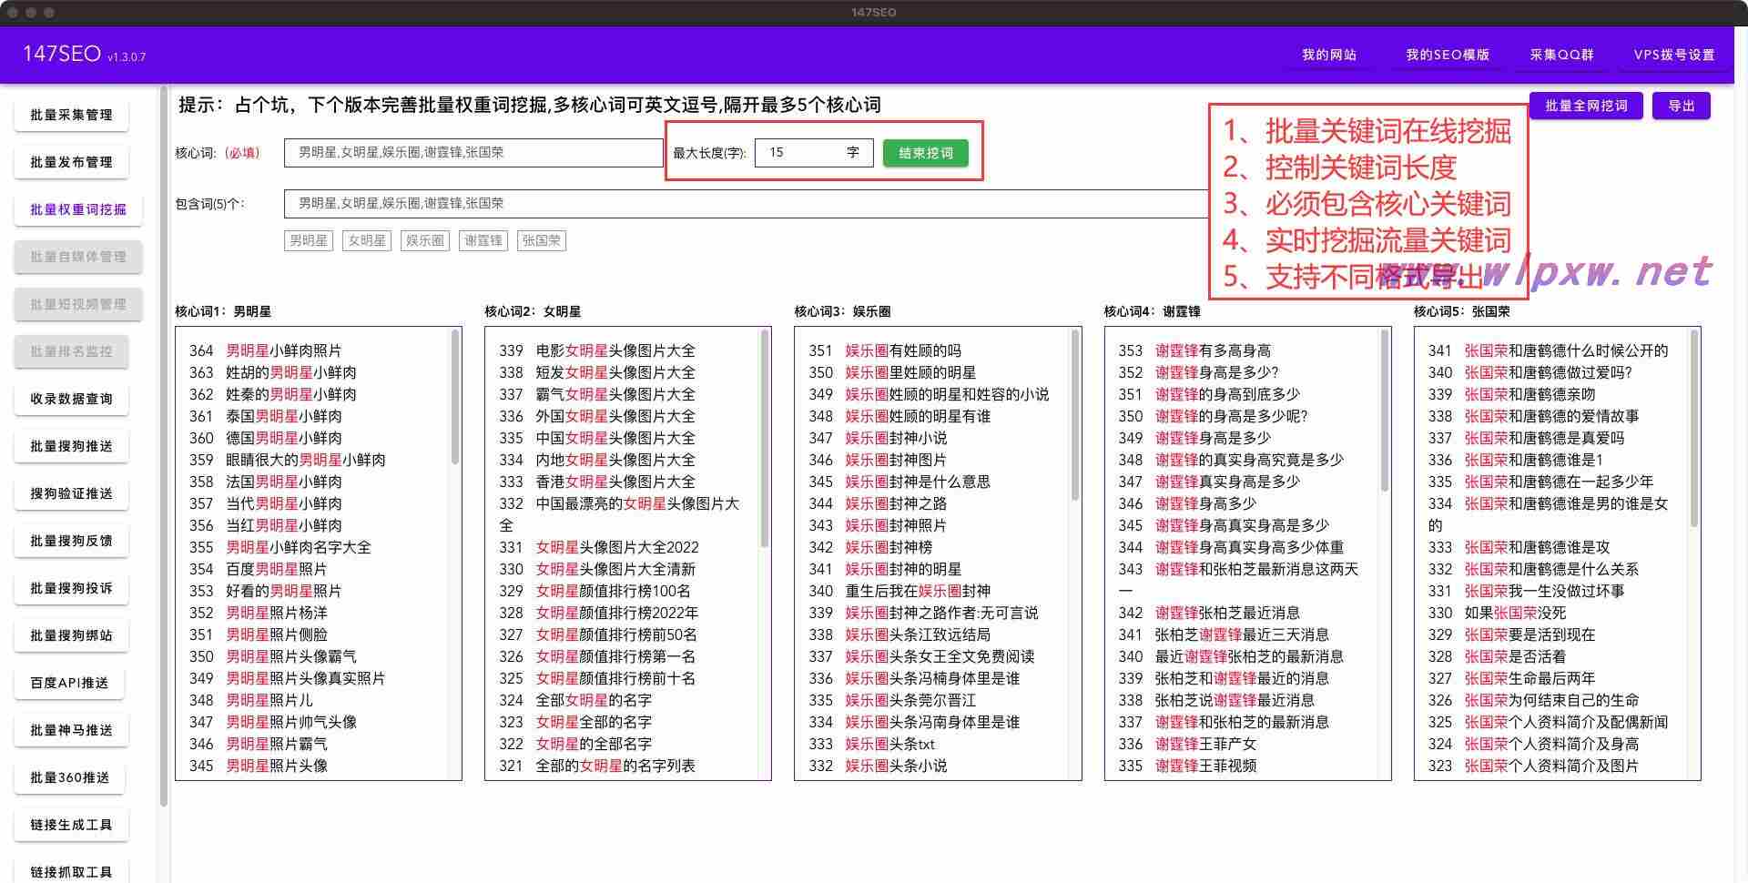Image resolution: width=1748 pixels, height=883 pixels.
Task: Select the 女明星 keyword tag
Action: click(x=367, y=240)
